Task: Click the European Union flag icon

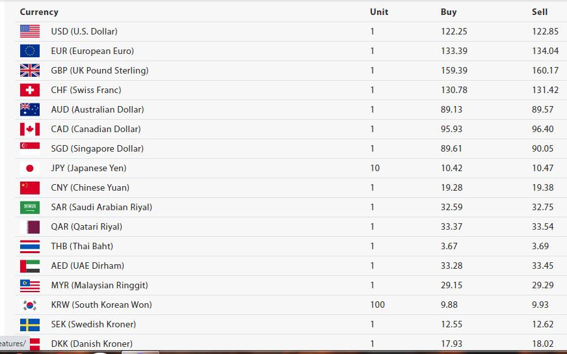Action: point(30,51)
